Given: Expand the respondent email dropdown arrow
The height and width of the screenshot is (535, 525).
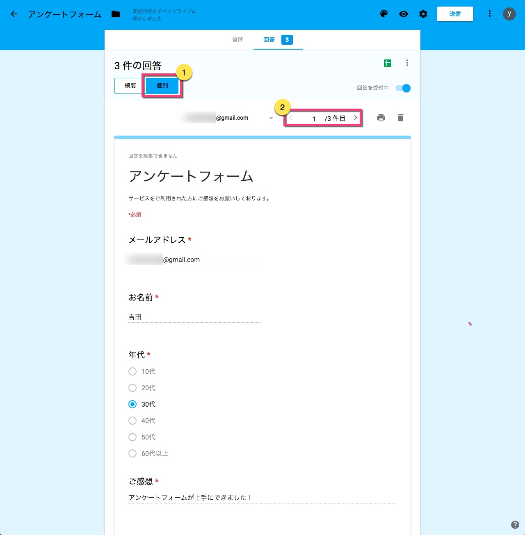Looking at the screenshot, I should [271, 118].
